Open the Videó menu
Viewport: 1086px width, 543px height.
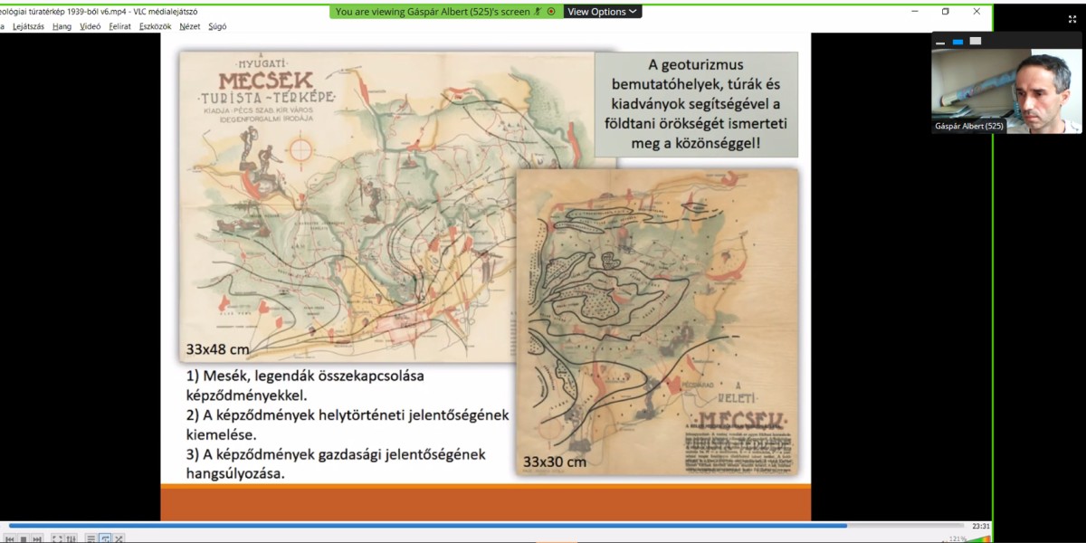pos(90,26)
